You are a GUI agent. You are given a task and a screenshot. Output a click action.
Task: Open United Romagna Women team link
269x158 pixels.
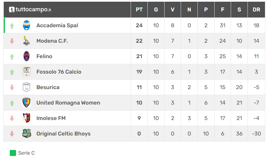(68, 103)
